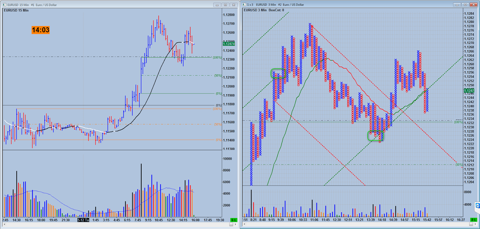This screenshot has height=229, width=480.
Task: Click orange (0%) retracement label in 15 Min chart
Action: click(x=219, y=140)
